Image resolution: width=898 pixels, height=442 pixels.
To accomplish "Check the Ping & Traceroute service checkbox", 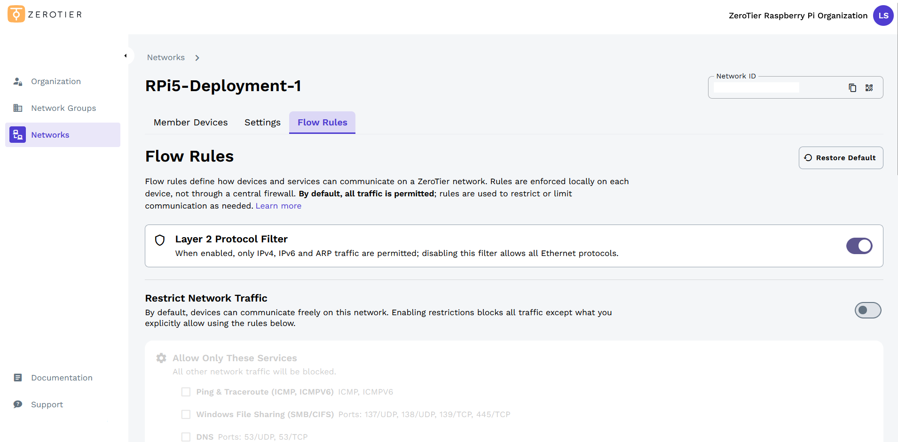I will point(186,391).
